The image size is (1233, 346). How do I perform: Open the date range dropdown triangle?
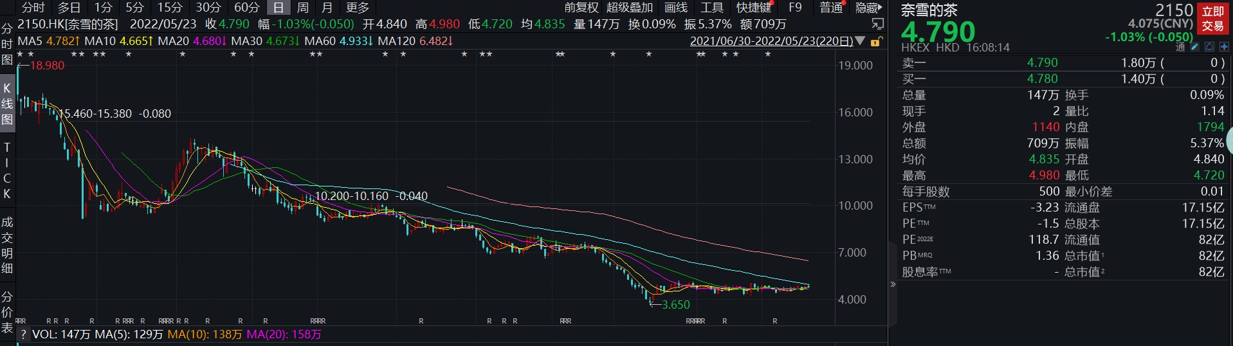860,41
